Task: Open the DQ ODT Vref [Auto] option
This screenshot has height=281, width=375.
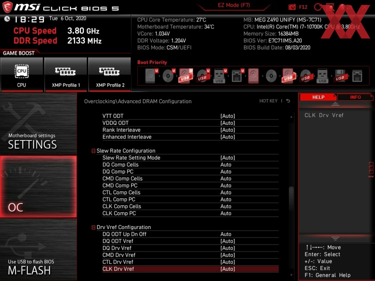Action: point(227,241)
